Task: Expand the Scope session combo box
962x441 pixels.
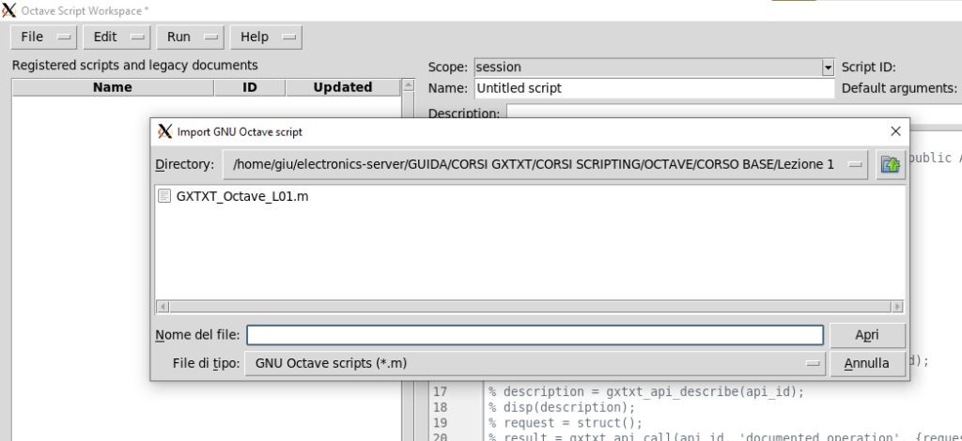Action: pos(829,68)
